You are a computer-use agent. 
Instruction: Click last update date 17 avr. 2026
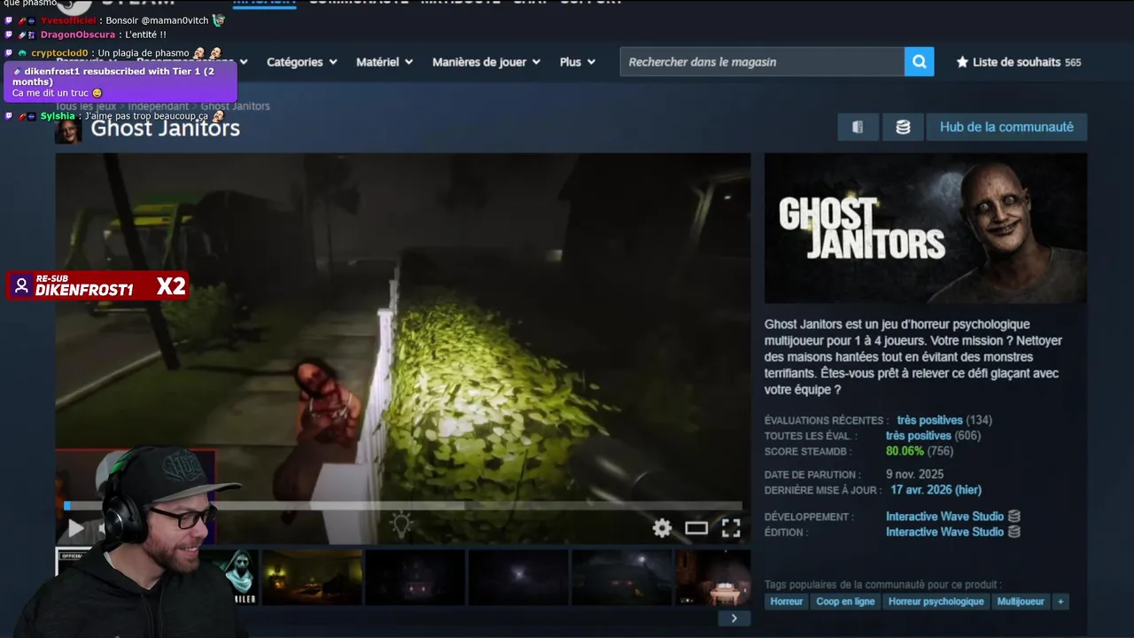[x=936, y=490]
